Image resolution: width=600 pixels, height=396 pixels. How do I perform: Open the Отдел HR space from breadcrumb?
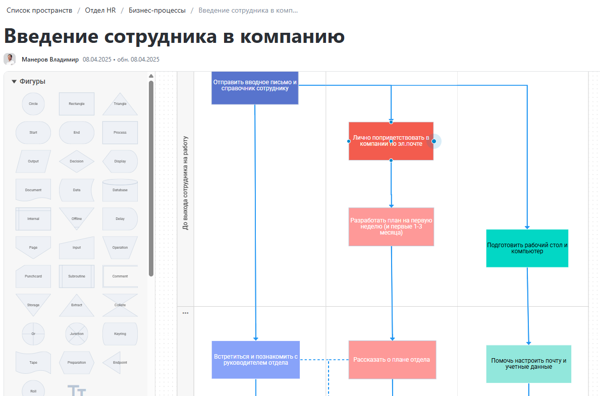point(100,10)
